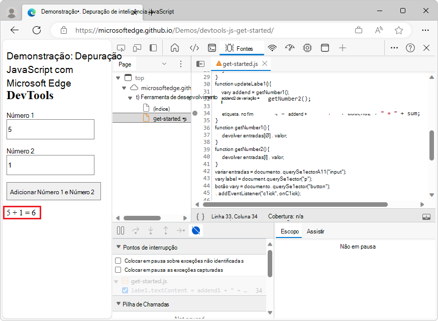Screen dimensions: 438x321
Task: Uncheck the line 34 breakpoint checkbox
Action: (x=125, y=291)
